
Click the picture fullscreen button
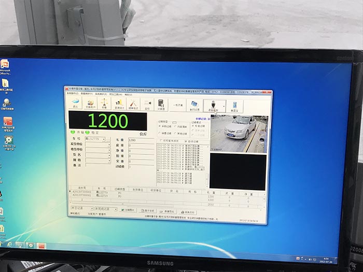[147, 211]
